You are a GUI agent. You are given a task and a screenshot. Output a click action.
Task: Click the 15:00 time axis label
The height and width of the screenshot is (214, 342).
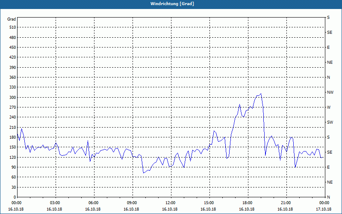tap(209, 203)
